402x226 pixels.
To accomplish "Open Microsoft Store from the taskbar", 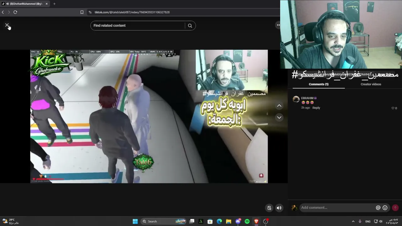I will (x=210, y=221).
